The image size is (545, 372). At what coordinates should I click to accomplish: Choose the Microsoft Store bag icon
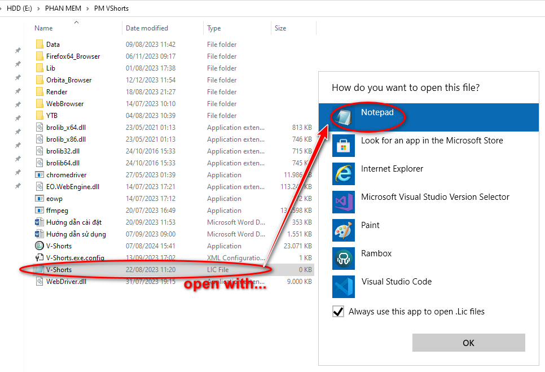point(344,146)
